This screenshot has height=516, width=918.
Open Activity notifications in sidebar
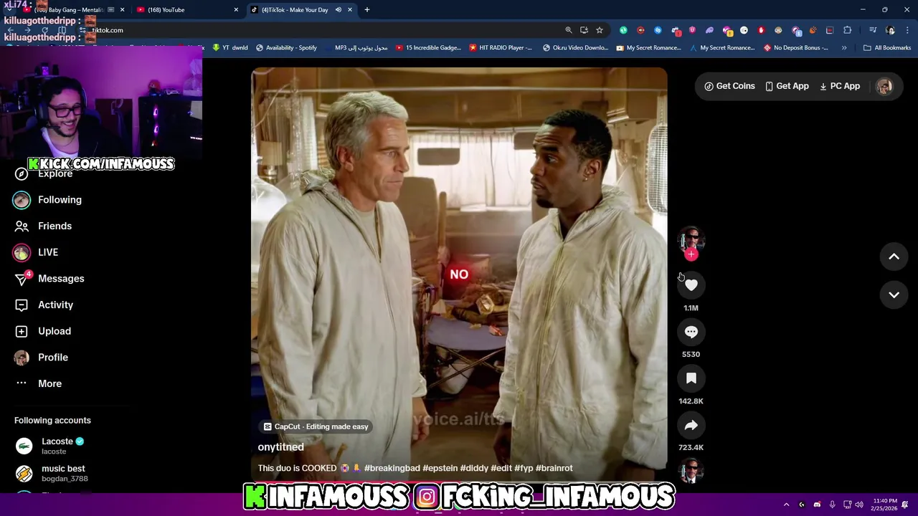click(x=45, y=305)
